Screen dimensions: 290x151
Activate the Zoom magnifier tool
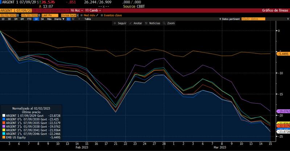click(x=165, y=23)
